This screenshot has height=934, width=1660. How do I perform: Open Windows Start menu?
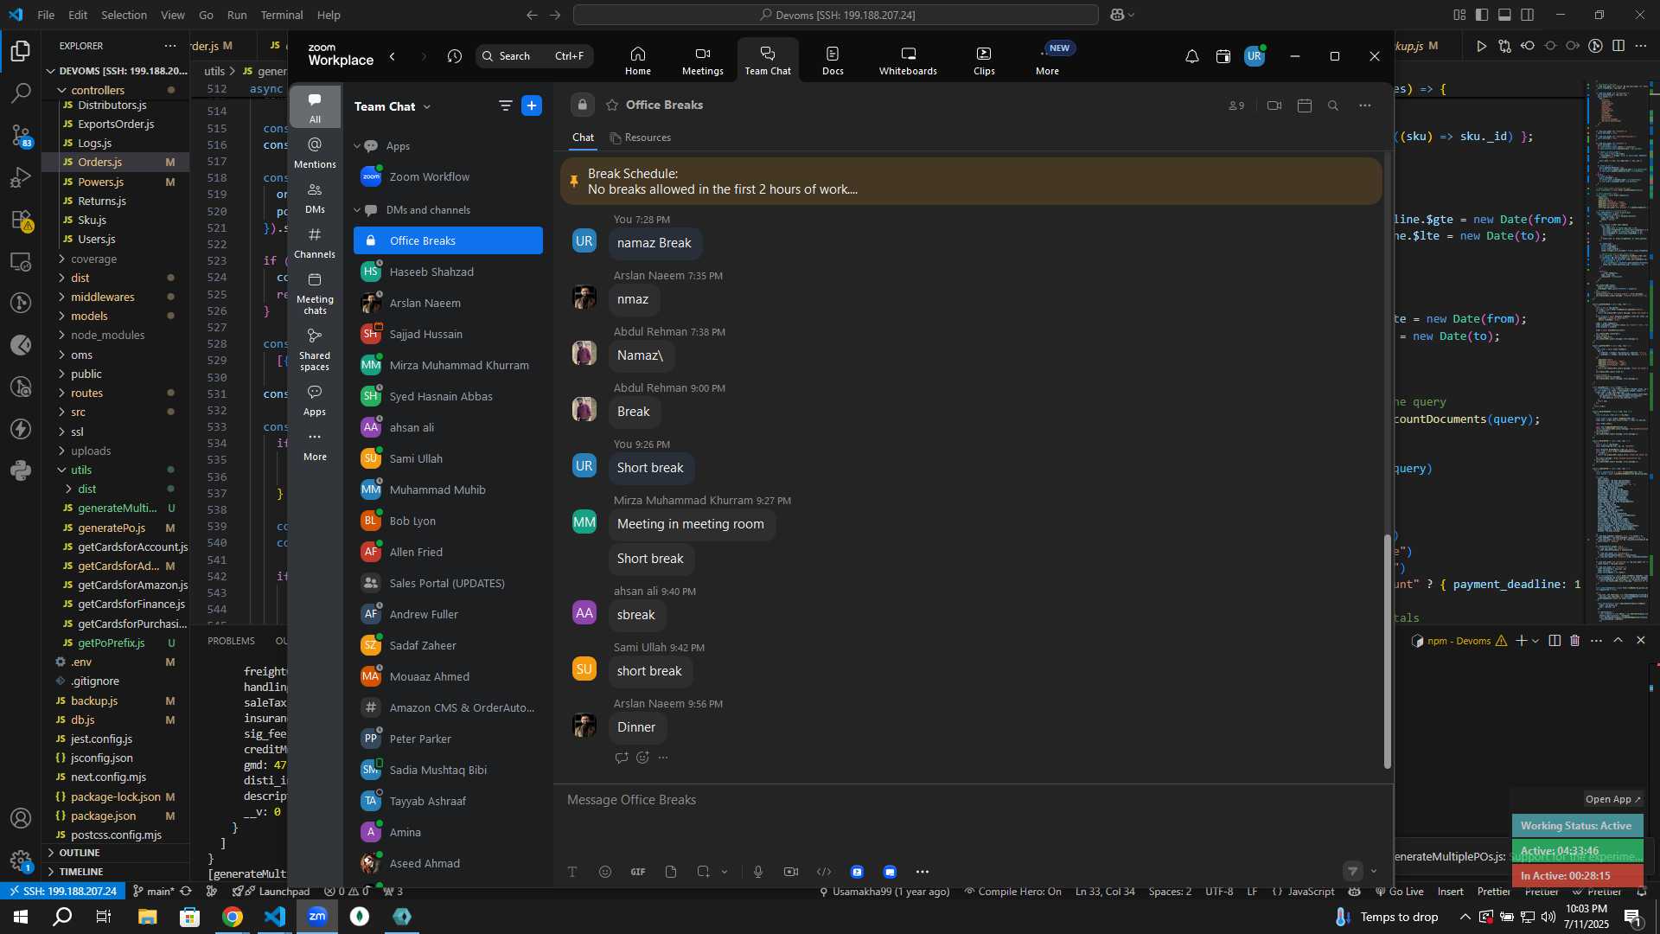coord(21,917)
